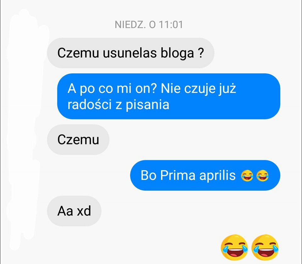Viewport: 302px width, 264px height.
Task: Select the 'Aa xd' received message
Action: pos(74,211)
